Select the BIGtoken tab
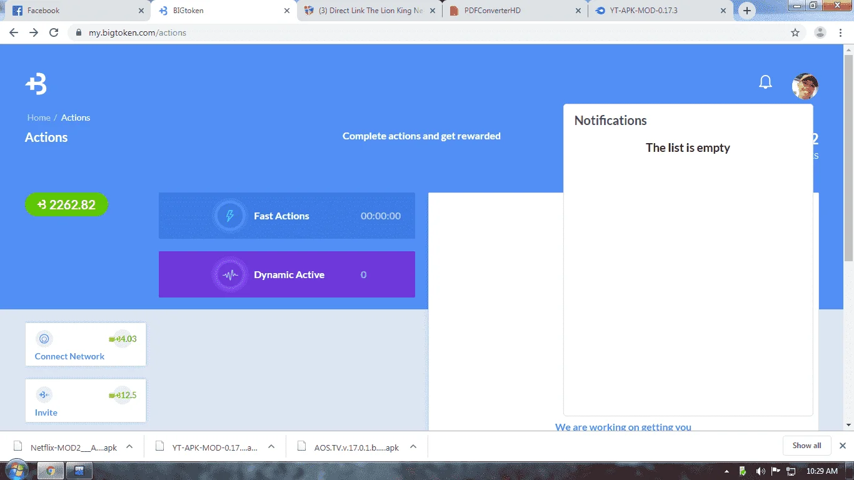854x480 pixels. 224,11
